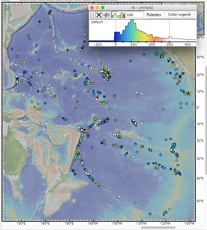Select the diamond stop in the orange region
The image size is (207, 230).
(154, 42)
